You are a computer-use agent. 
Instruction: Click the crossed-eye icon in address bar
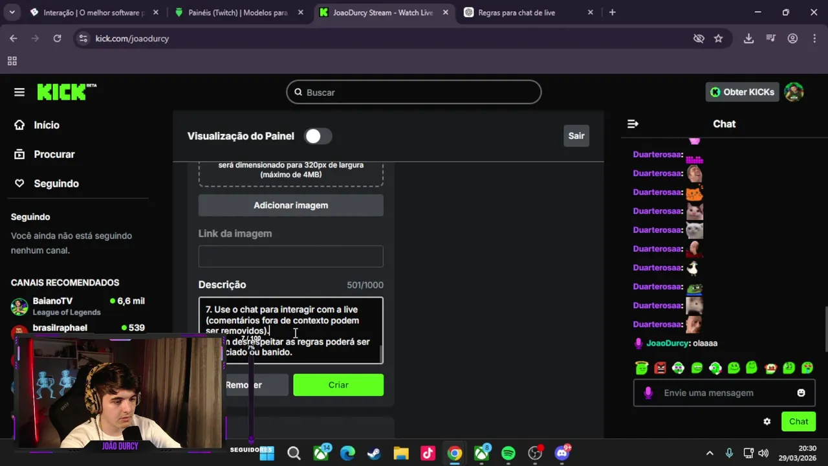699,38
